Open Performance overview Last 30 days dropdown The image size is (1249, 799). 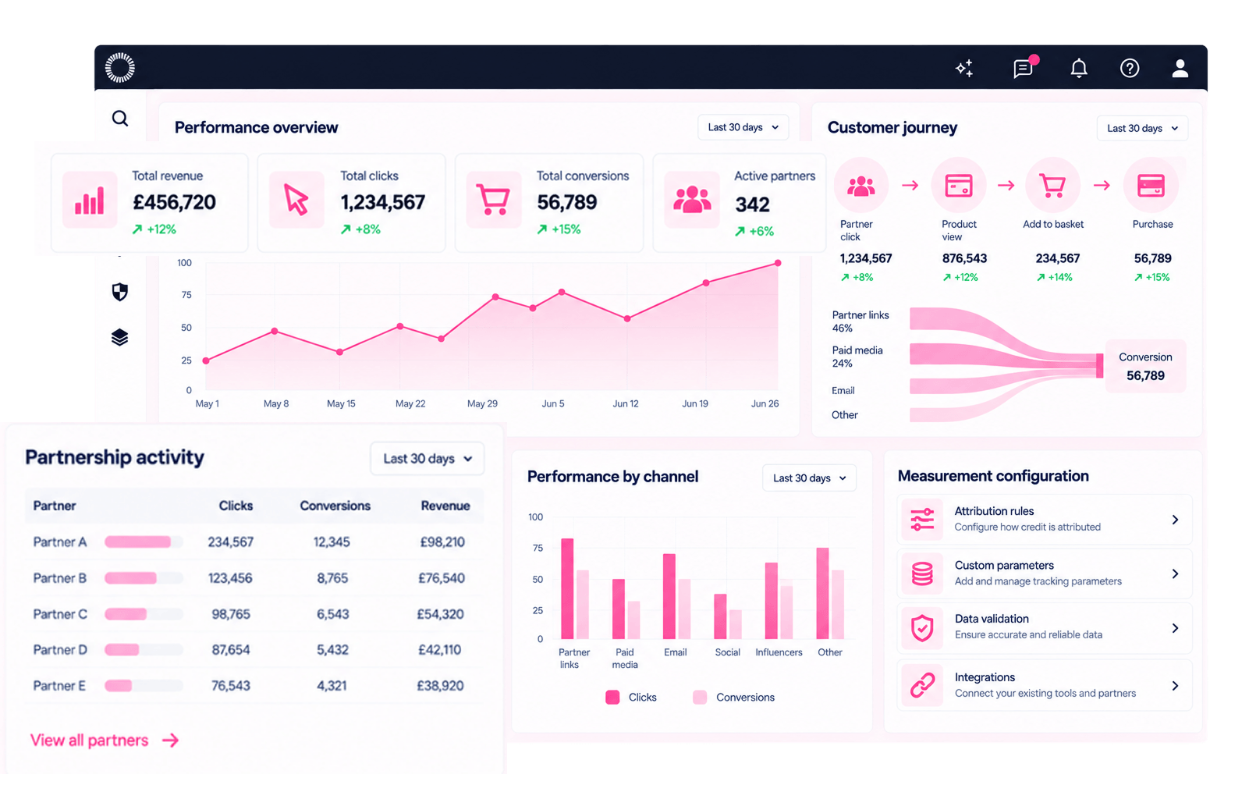pos(743,127)
